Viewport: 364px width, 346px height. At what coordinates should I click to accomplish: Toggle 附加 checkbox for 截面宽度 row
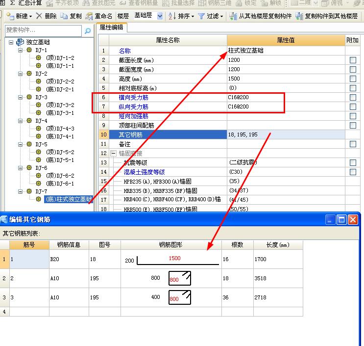(353, 69)
